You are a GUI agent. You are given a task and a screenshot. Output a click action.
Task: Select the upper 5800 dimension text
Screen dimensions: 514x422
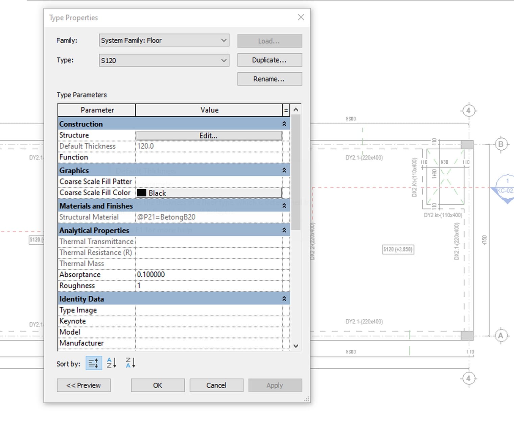click(x=351, y=119)
